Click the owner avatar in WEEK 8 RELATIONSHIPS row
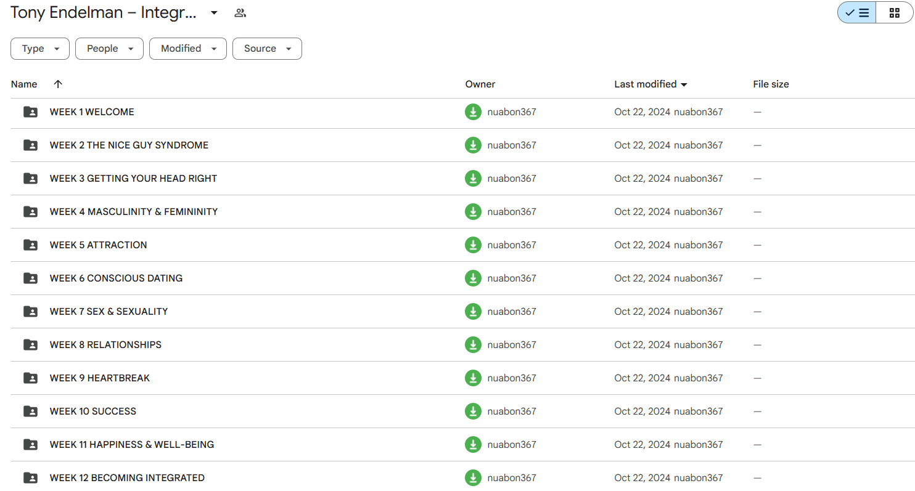Screen dimensions: 915x491 pos(473,345)
